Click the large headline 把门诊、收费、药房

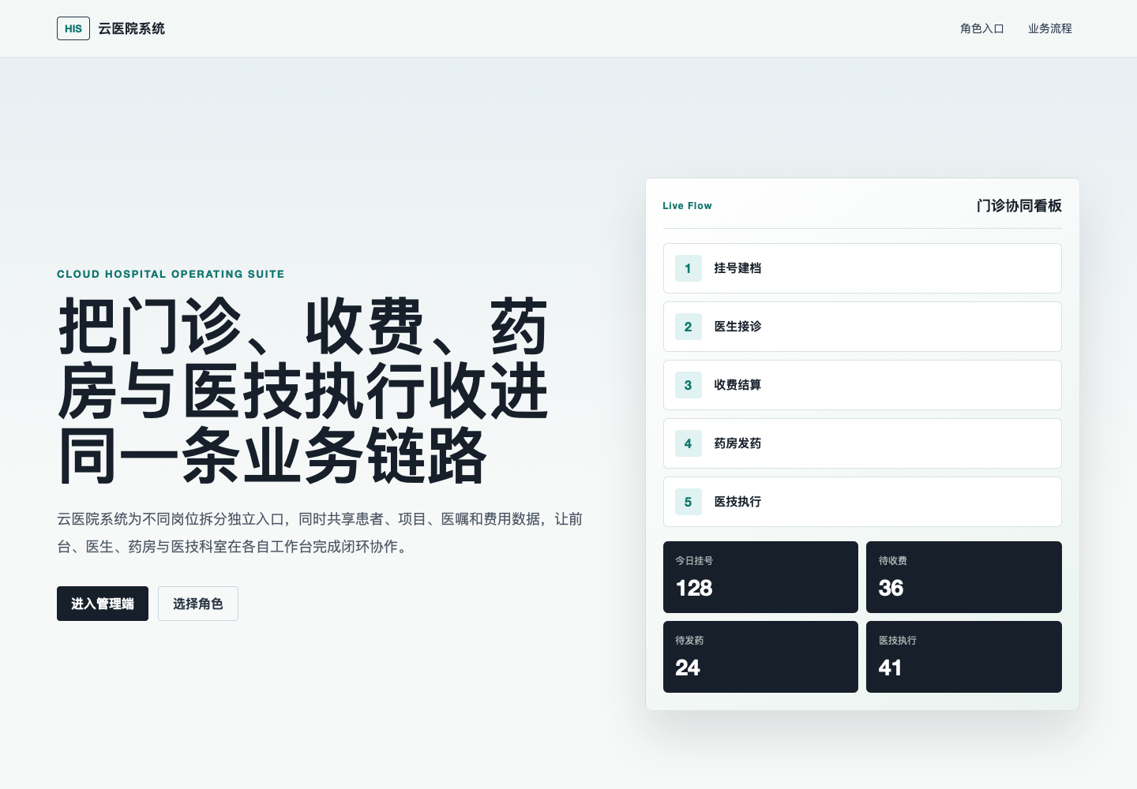coord(303,391)
